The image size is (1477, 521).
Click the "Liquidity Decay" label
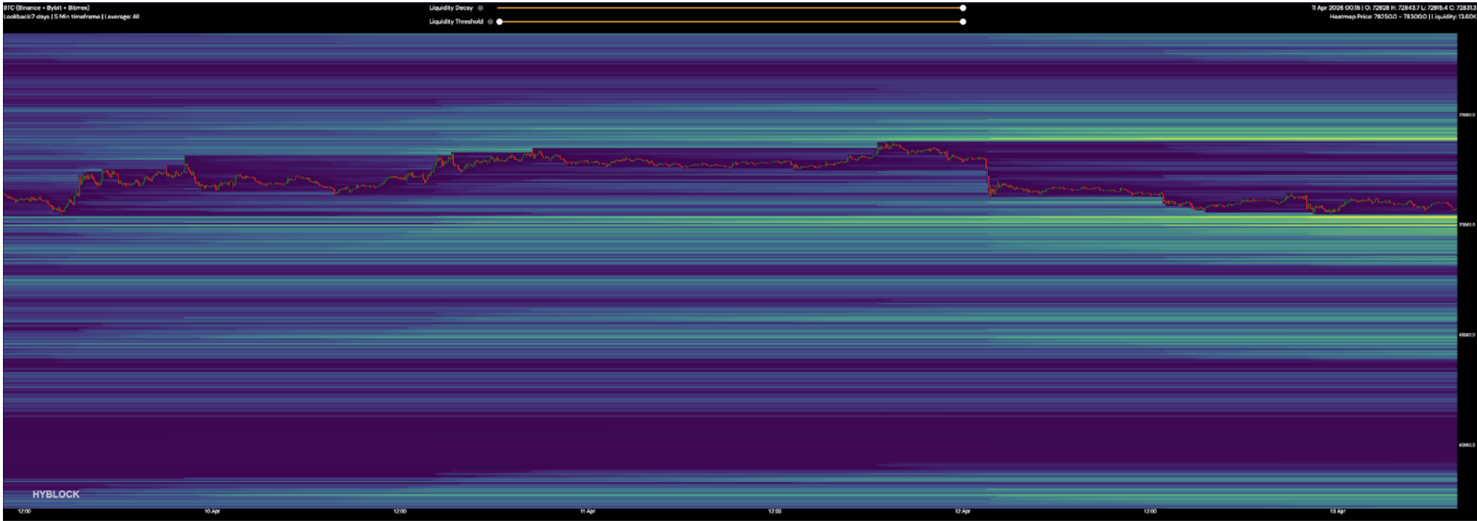click(x=451, y=8)
